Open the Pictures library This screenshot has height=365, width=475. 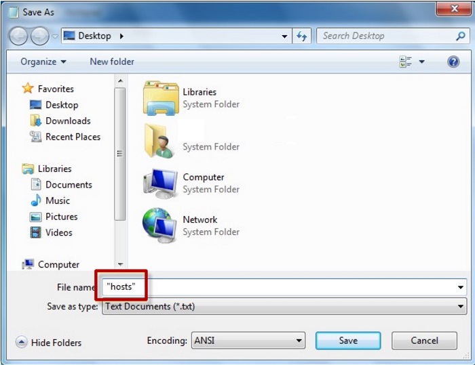[62, 217]
